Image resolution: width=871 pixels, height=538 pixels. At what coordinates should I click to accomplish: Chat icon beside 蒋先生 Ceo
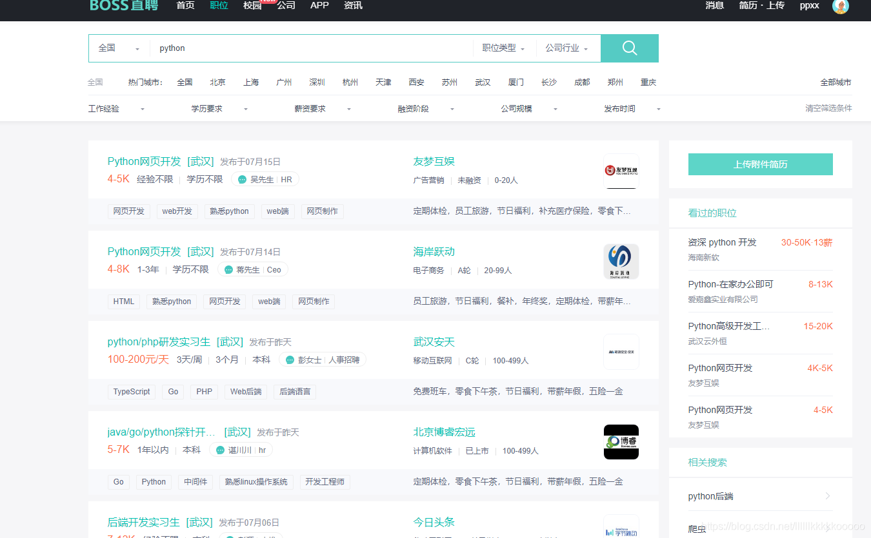(x=228, y=270)
